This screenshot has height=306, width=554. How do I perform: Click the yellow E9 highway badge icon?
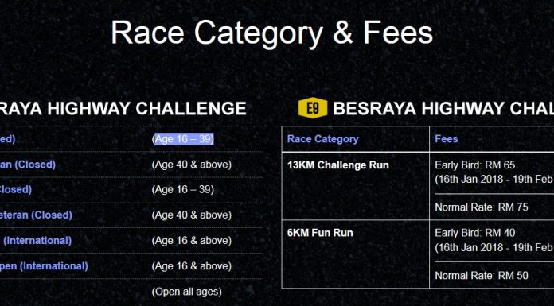pyautogui.click(x=313, y=107)
